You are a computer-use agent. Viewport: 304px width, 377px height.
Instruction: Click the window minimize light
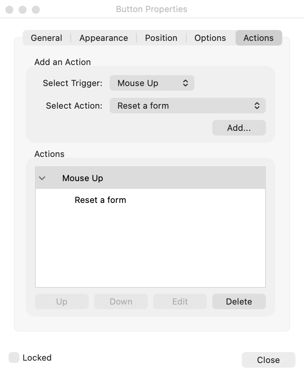[23, 10]
